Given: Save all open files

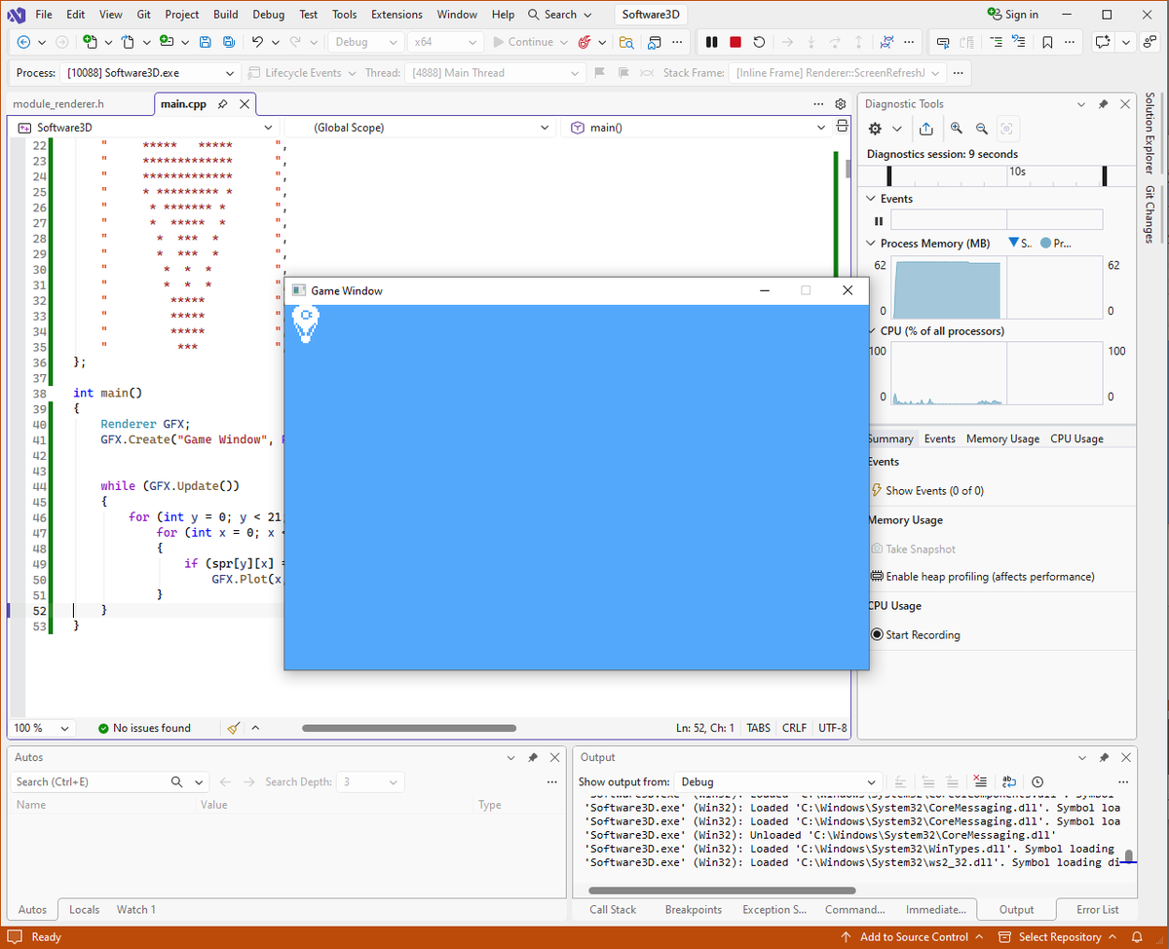Looking at the screenshot, I should [x=228, y=42].
